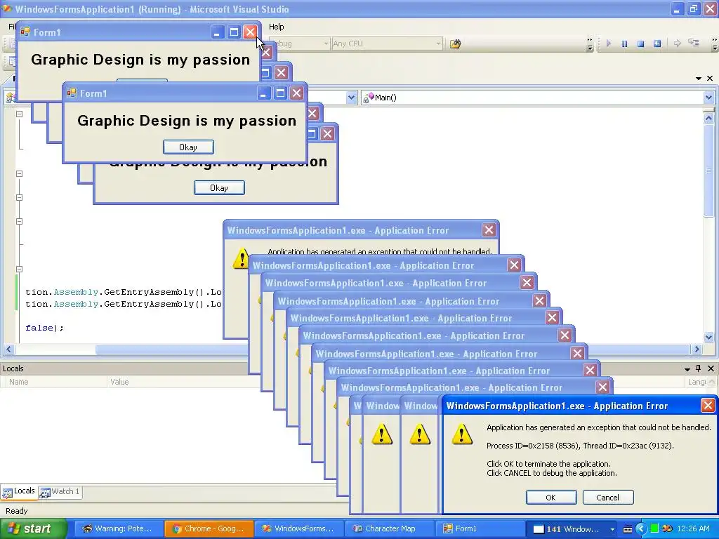Open the Help menu in Visual Studio
The width and height of the screenshot is (719, 539).
276,27
